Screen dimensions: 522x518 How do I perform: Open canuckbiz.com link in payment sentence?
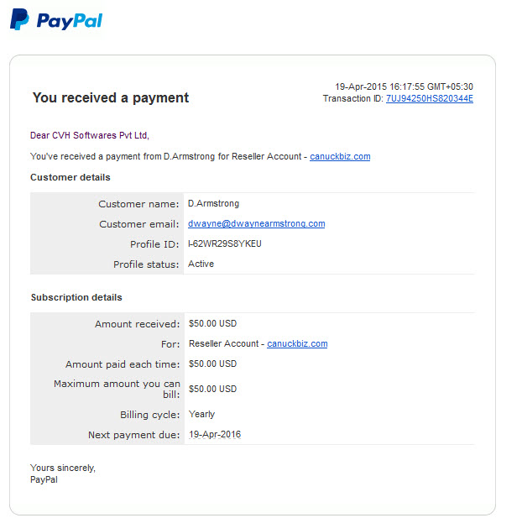coord(340,156)
